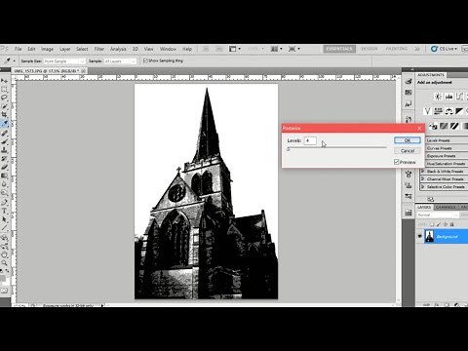Toggle Quick Mask mode
This screenshot has height=351, width=468.
click(x=4, y=291)
